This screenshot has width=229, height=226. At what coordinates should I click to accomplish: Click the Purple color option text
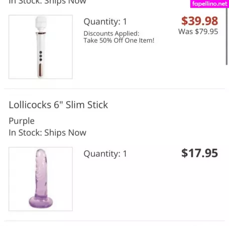(x=22, y=121)
